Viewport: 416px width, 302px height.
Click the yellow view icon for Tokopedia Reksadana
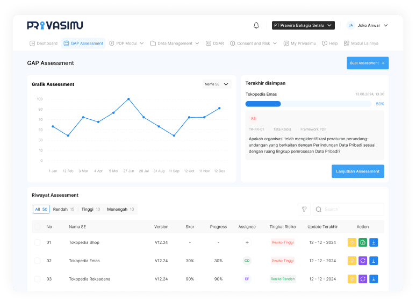(352, 279)
